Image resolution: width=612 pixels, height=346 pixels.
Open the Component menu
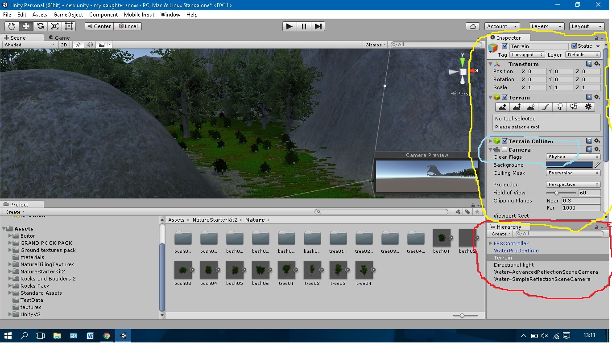pyautogui.click(x=103, y=14)
